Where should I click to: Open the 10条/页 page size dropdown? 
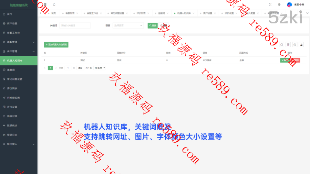coord(100,68)
